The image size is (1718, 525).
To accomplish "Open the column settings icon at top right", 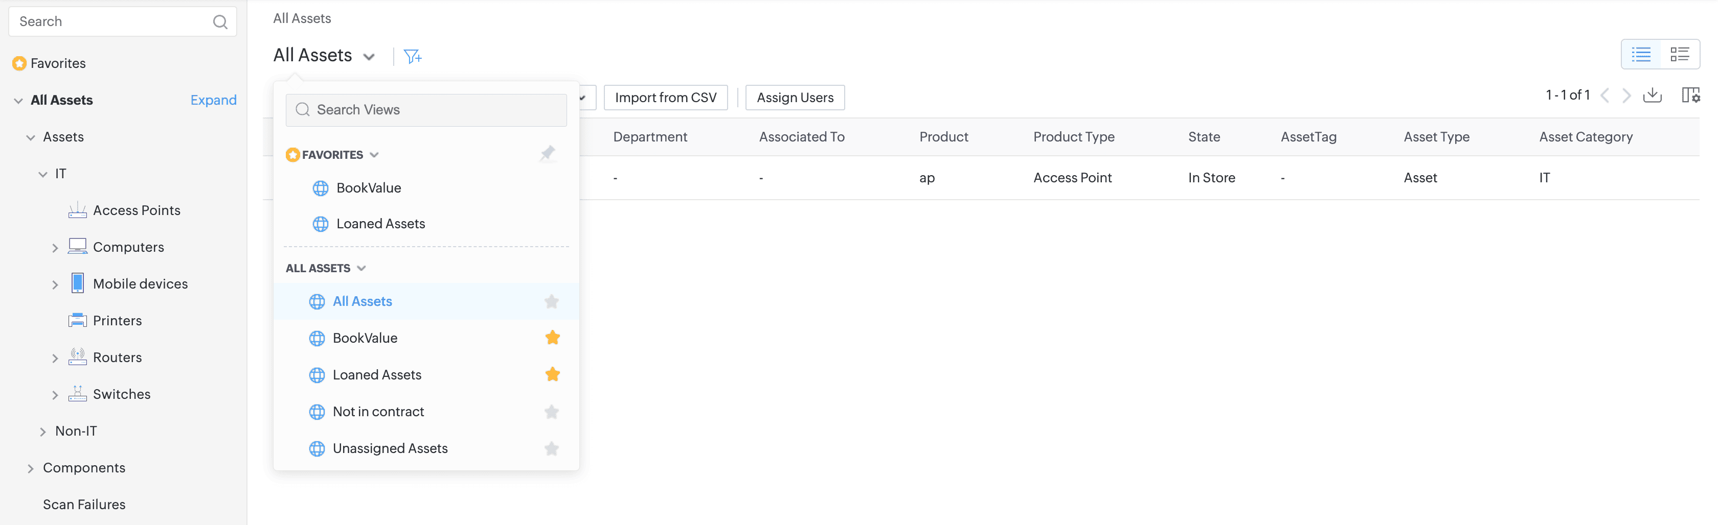I will point(1692,96).
